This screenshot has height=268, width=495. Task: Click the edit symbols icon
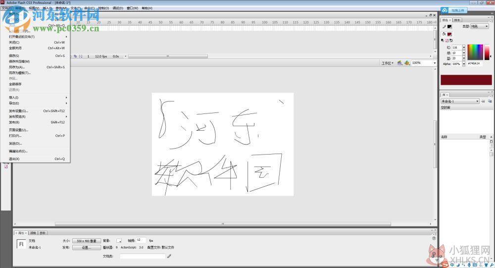tap(407, 63)
